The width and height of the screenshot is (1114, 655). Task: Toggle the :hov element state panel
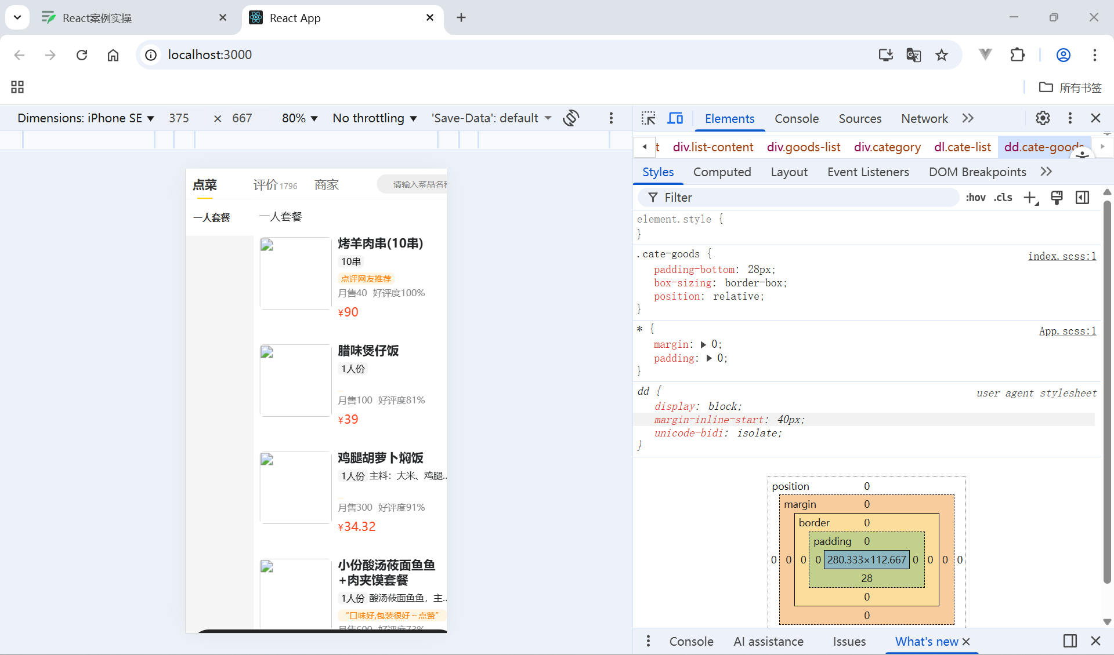point(975,198)
